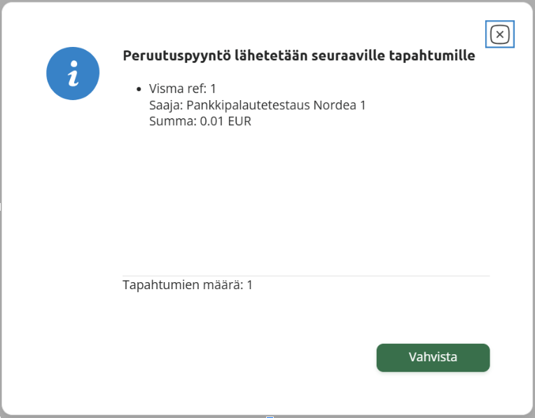Image resolution: width=535 pixels, height=418 pixels.
Task: Click the 'Summa:' label
Action: [172, 121]
